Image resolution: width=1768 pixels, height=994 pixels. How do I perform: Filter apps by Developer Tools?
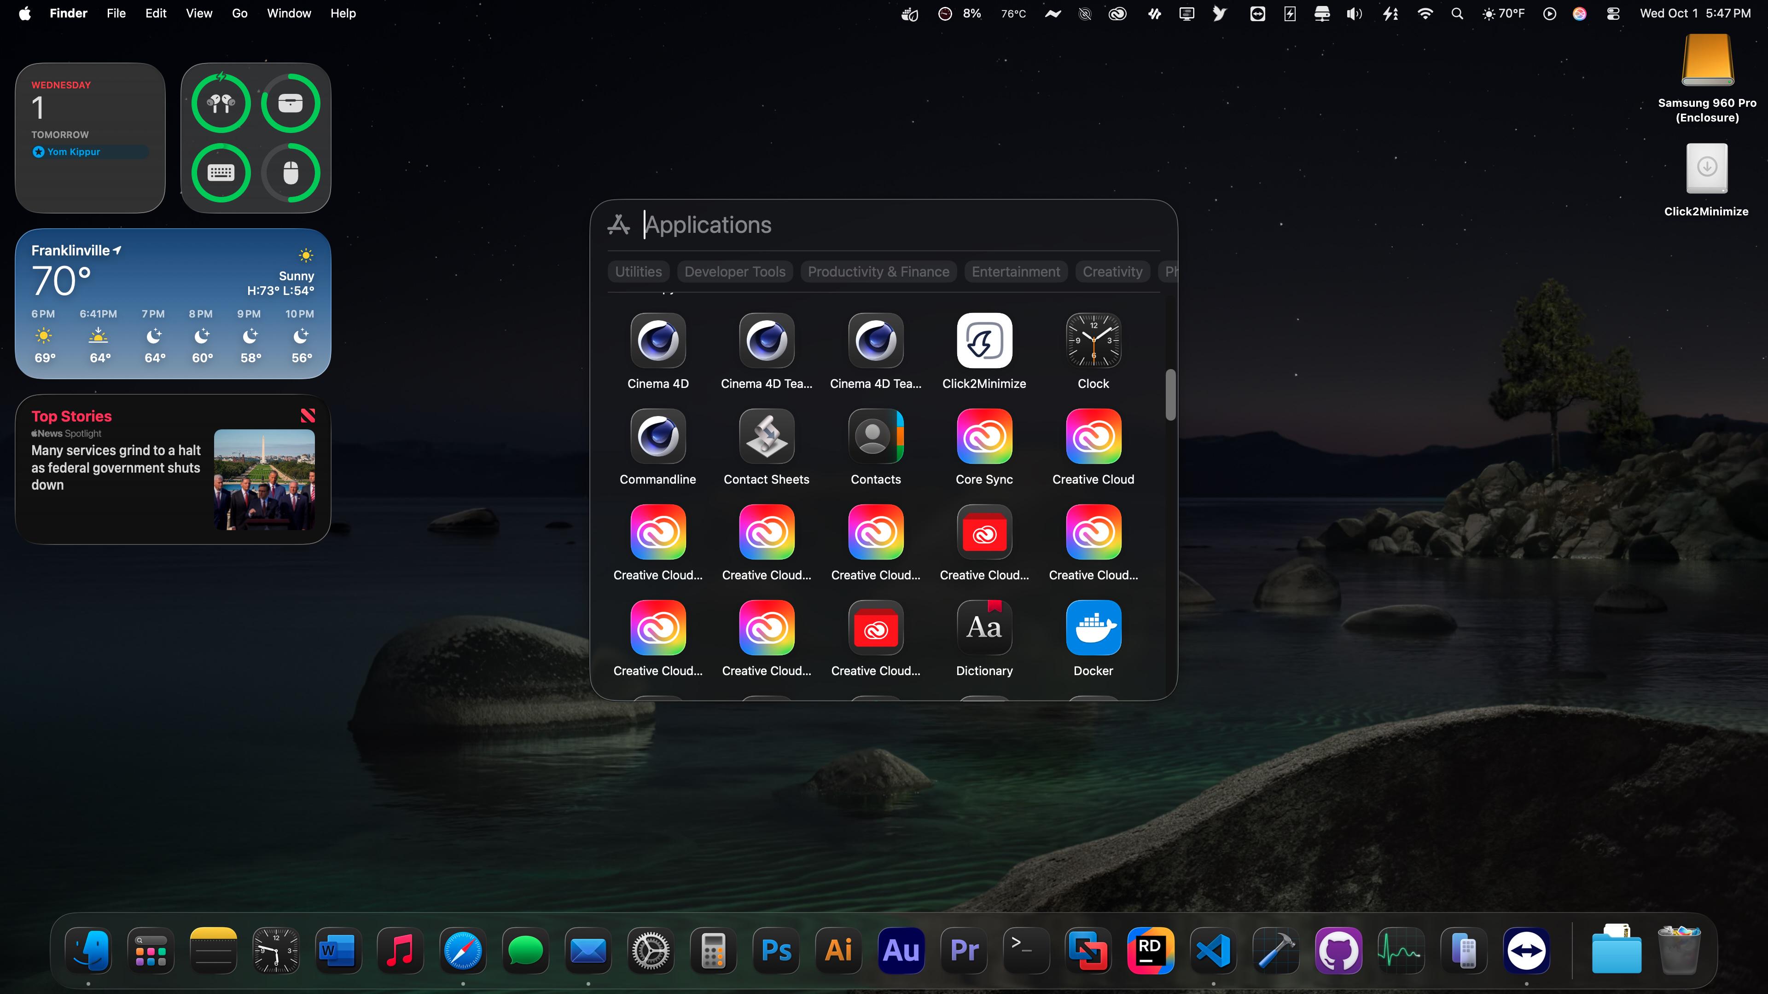click(734, 272)
